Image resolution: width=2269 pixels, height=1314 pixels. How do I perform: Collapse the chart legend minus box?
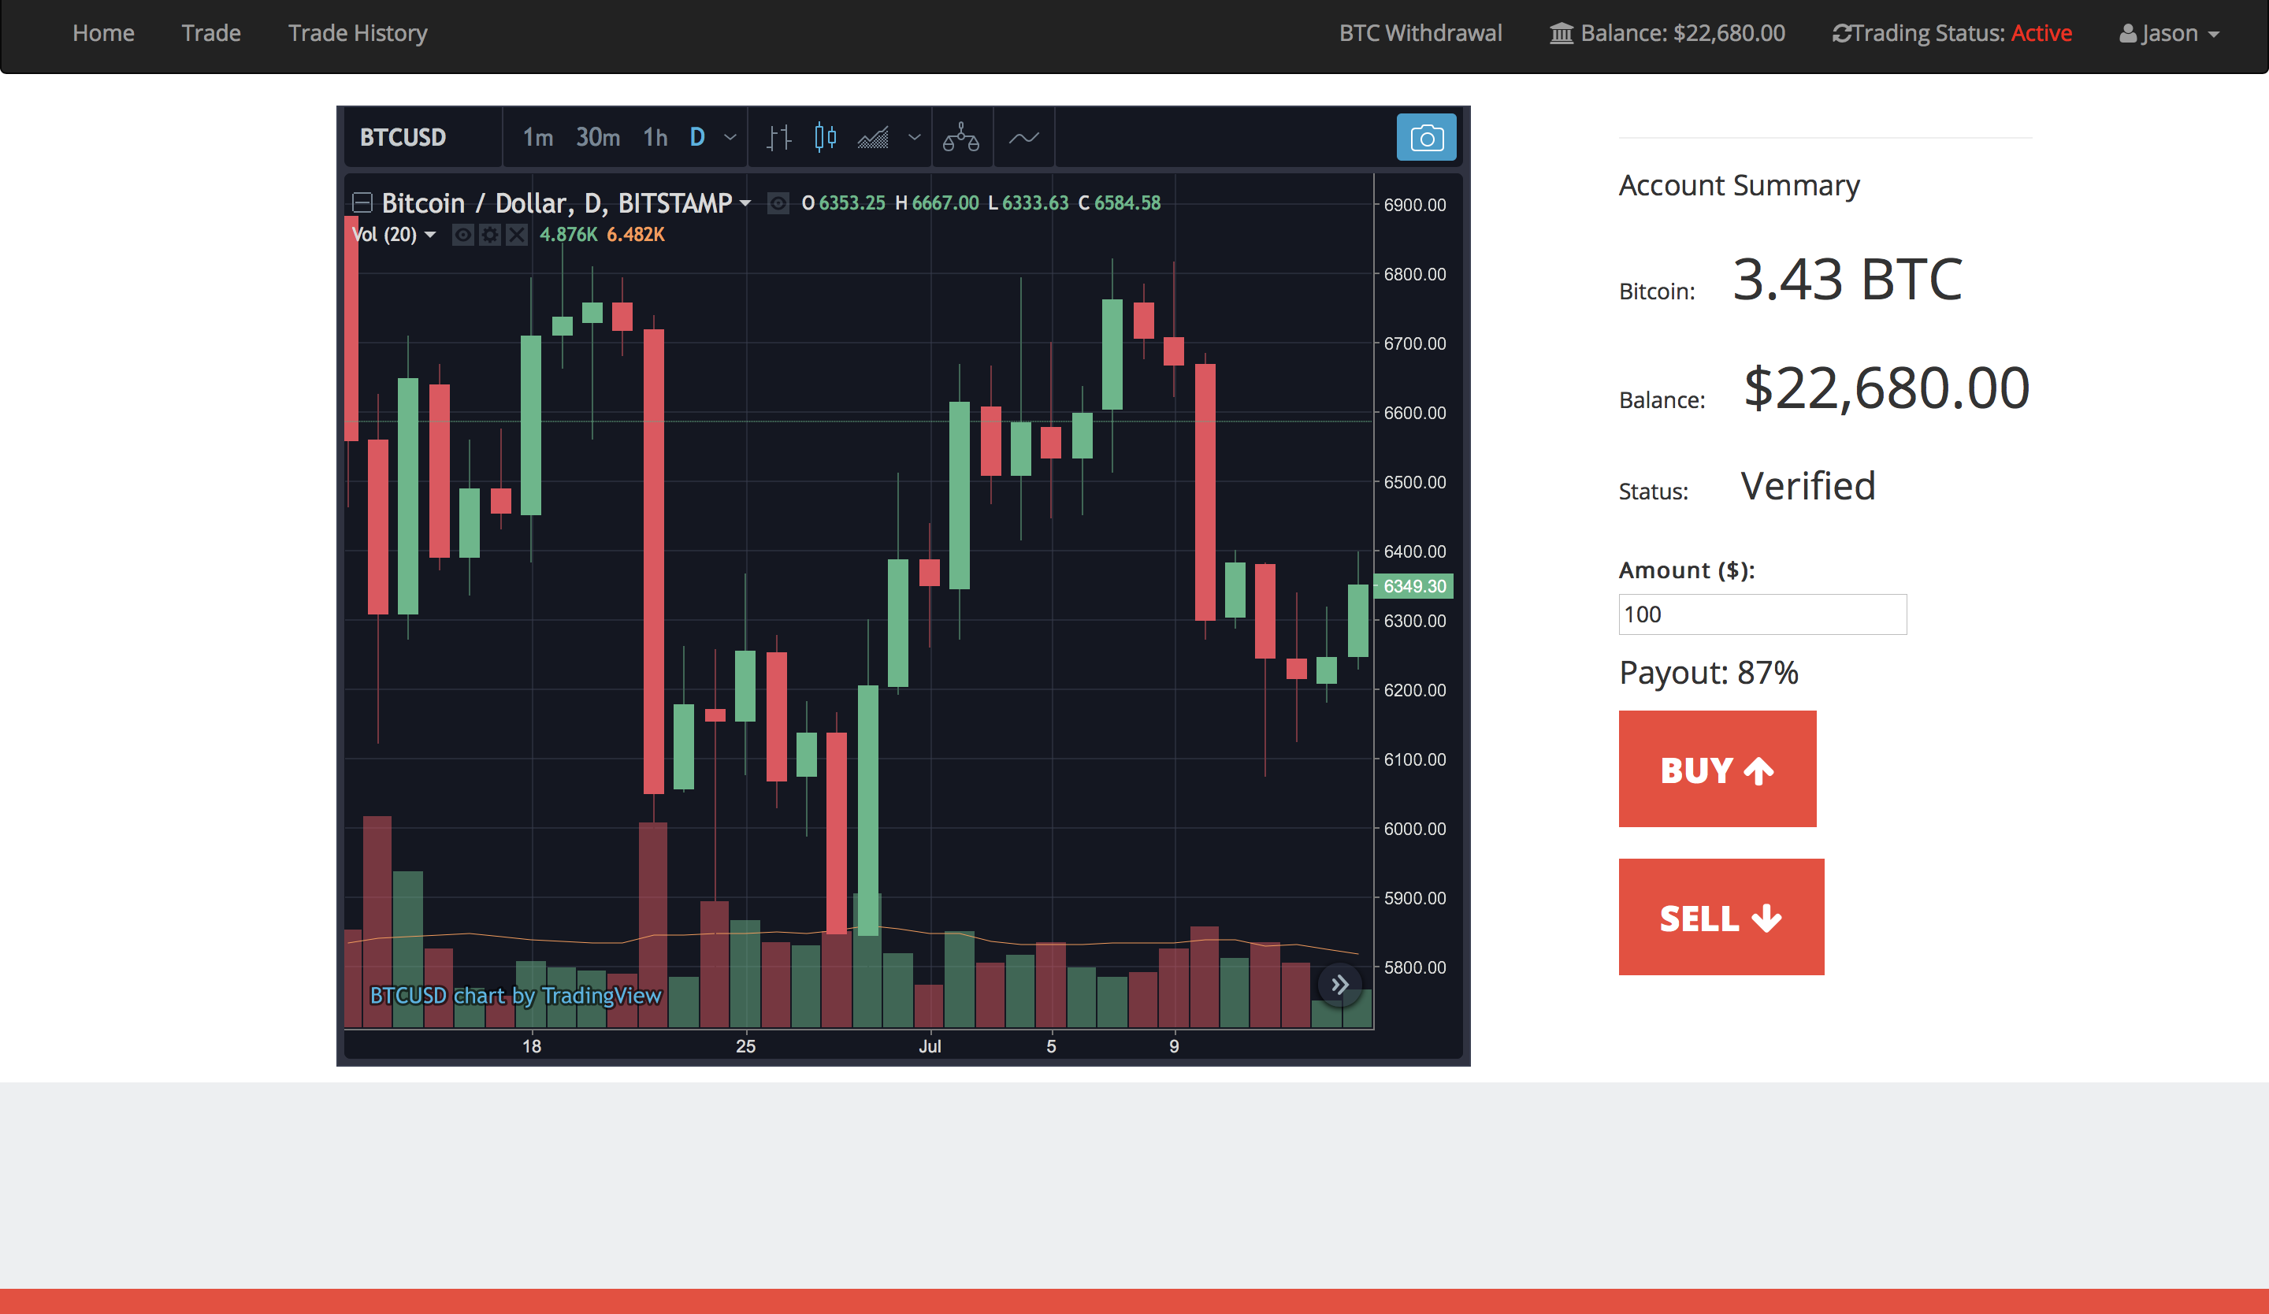pos(362,203)
